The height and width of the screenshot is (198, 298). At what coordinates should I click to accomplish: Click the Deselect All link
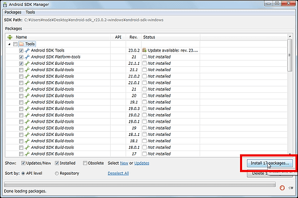point(118,174)
